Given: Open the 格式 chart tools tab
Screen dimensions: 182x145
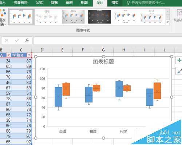Looking at the screenshot, I should click(115, 3).
